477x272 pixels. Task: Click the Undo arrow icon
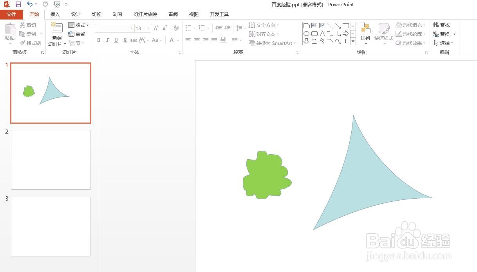coord(30,4)
